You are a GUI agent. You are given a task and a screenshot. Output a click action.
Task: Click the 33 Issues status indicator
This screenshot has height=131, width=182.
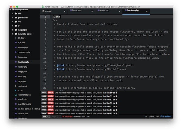pyautogui.click(x=67, y=116)
